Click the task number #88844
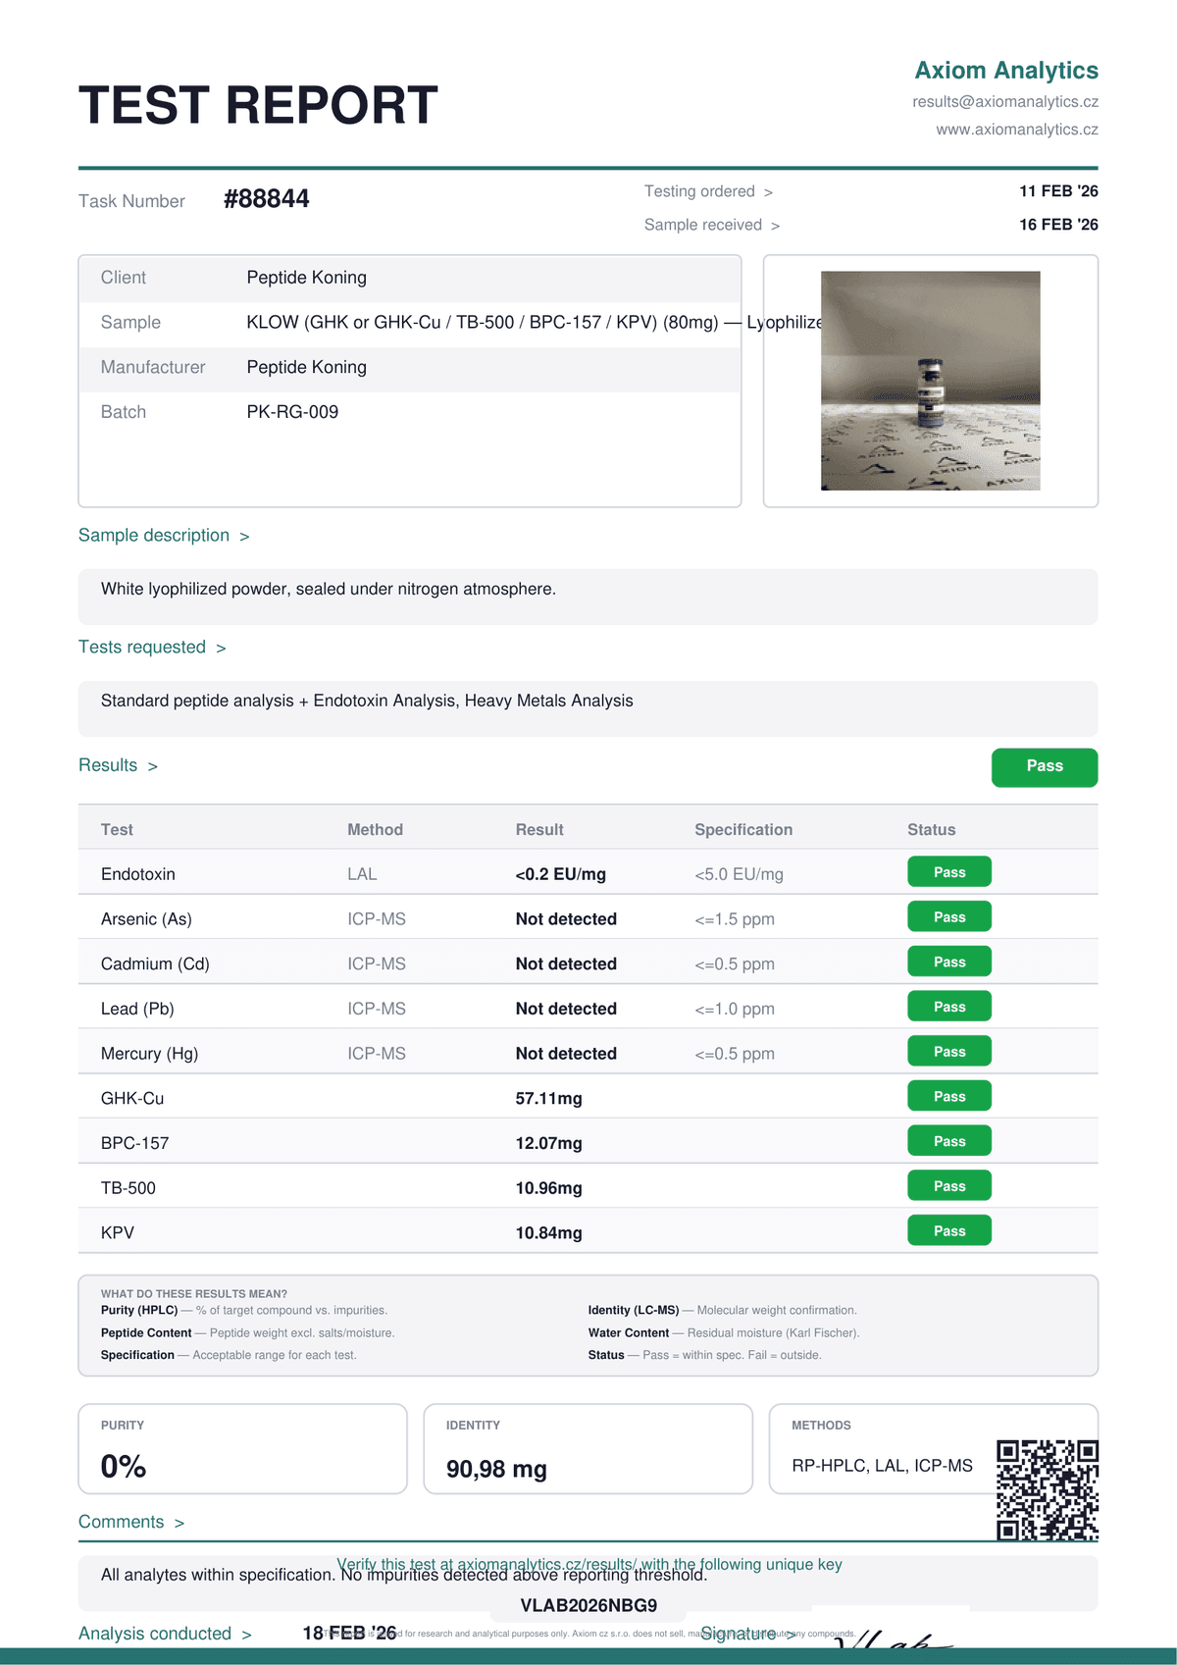1177x1665 pixels. coord(266,199)
